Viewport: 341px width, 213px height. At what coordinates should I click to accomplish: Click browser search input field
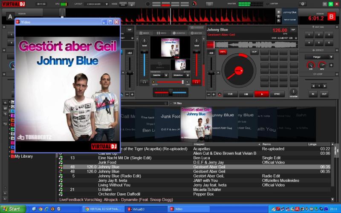[x=144, y=104]
